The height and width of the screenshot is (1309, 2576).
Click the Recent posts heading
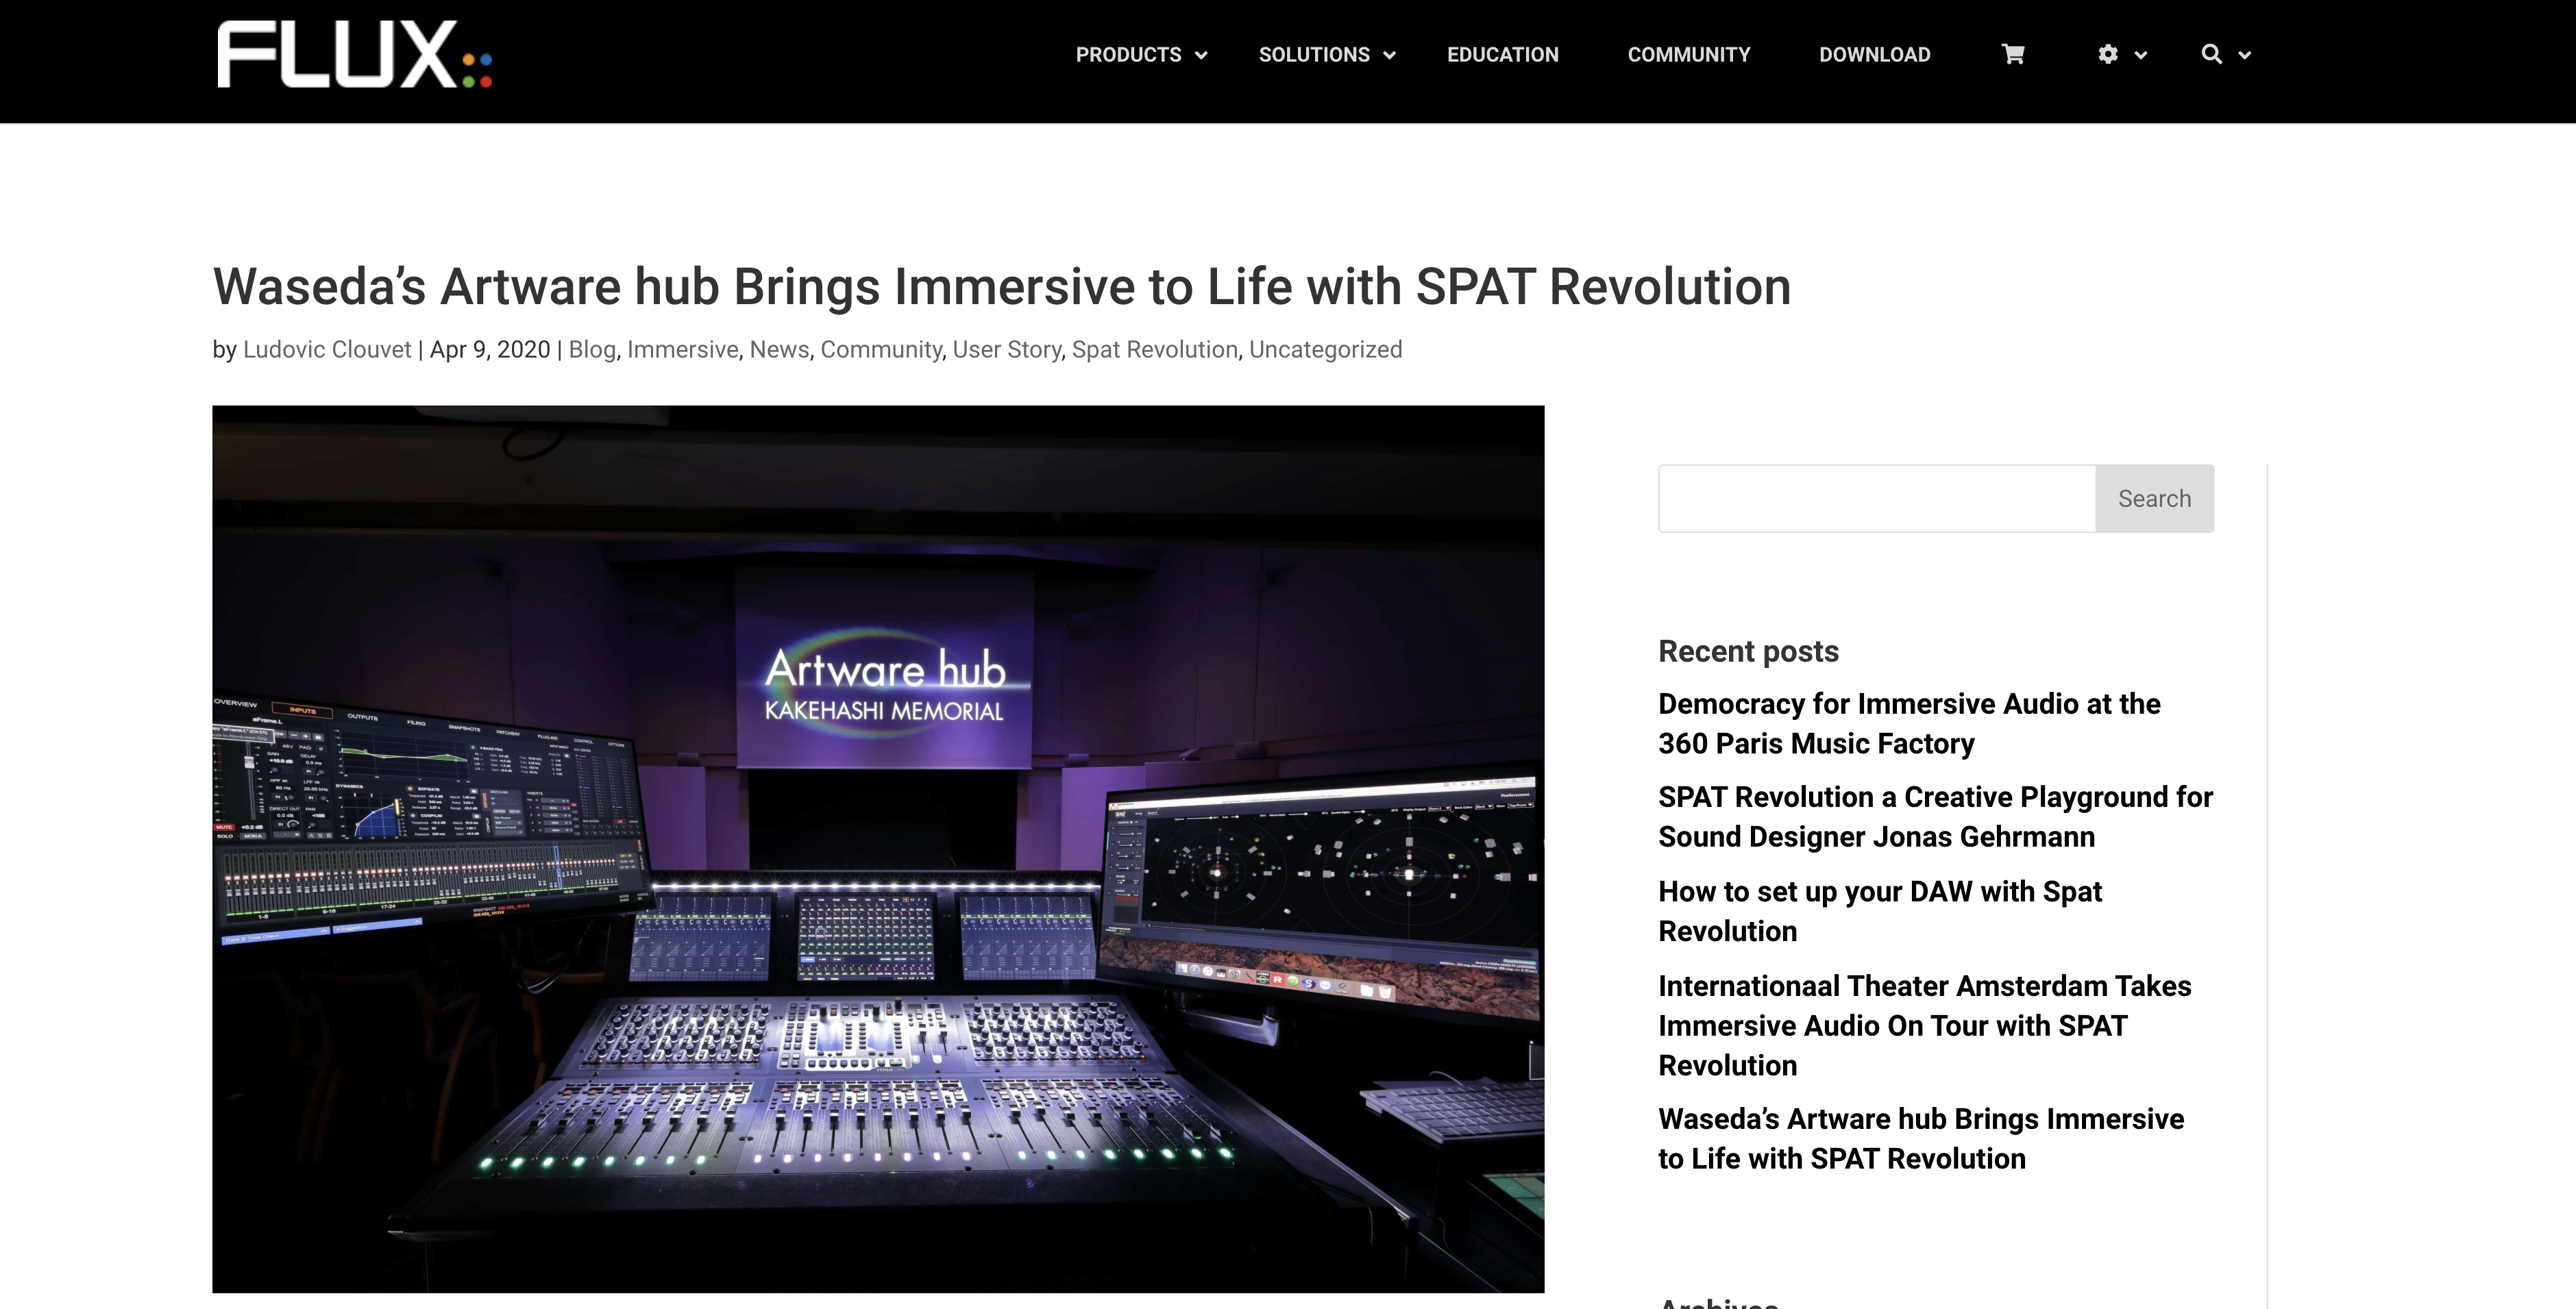[1748, 651]
